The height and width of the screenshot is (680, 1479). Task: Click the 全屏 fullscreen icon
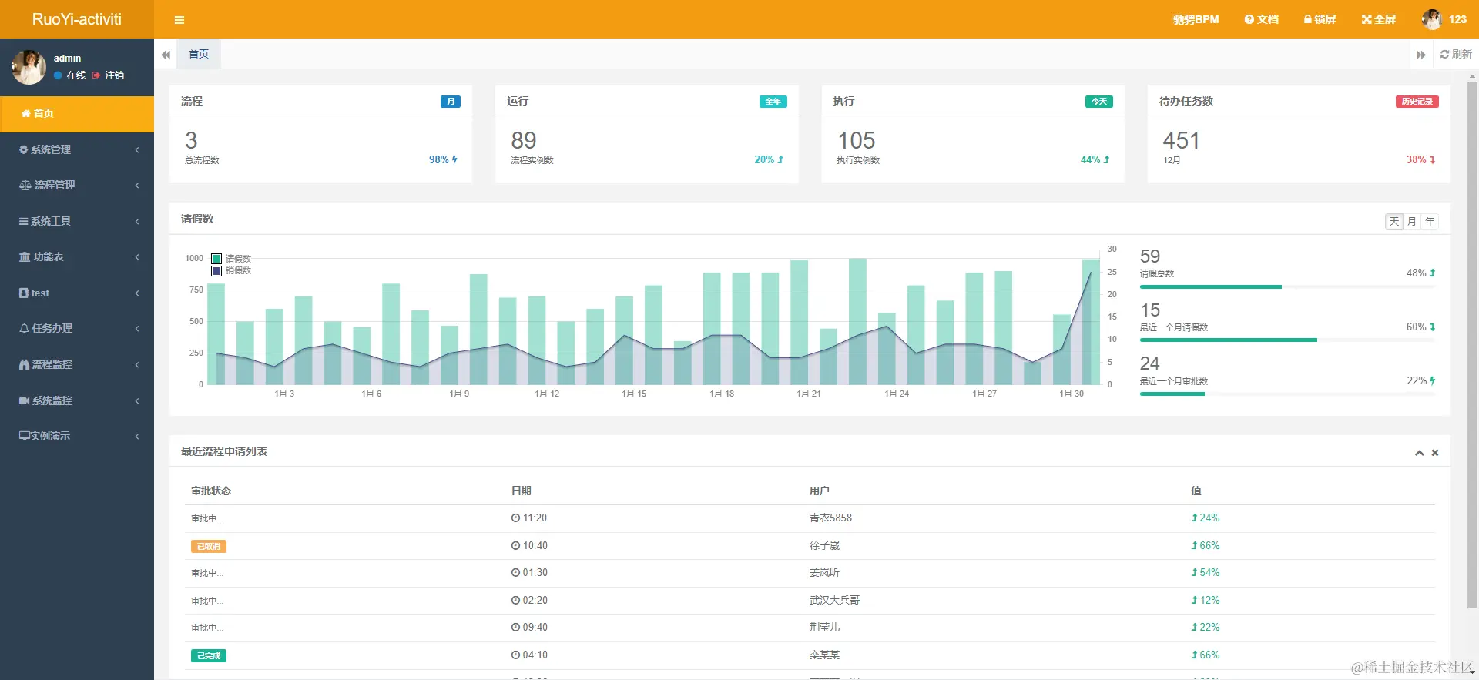coord(1367,19)
